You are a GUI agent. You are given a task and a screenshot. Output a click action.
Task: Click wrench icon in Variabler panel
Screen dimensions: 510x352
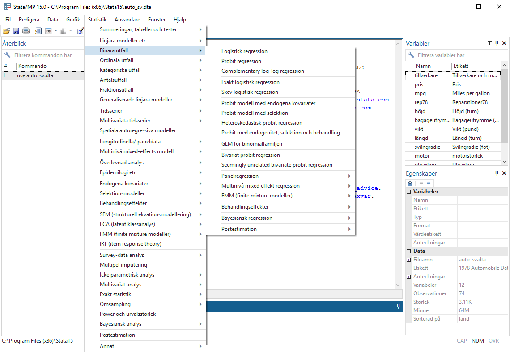pyautogui.click(x=411, y=55)
